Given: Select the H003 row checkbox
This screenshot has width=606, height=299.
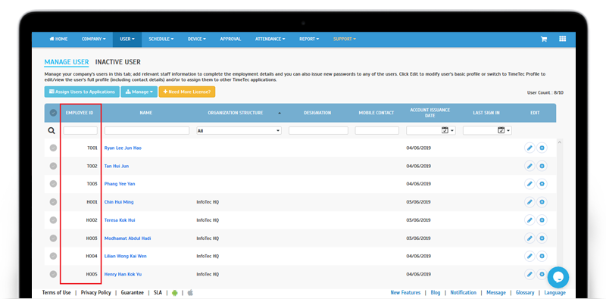Looking at the screenshot, I should 53,238.
